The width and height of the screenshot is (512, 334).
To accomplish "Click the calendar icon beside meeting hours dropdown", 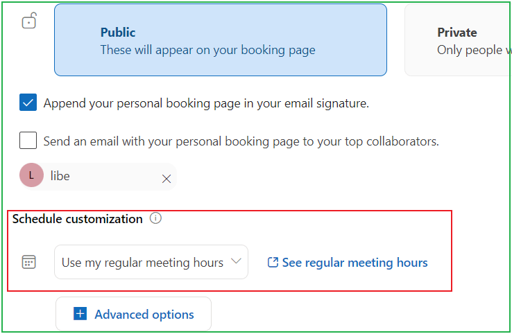I will click(x=28, y=262).
